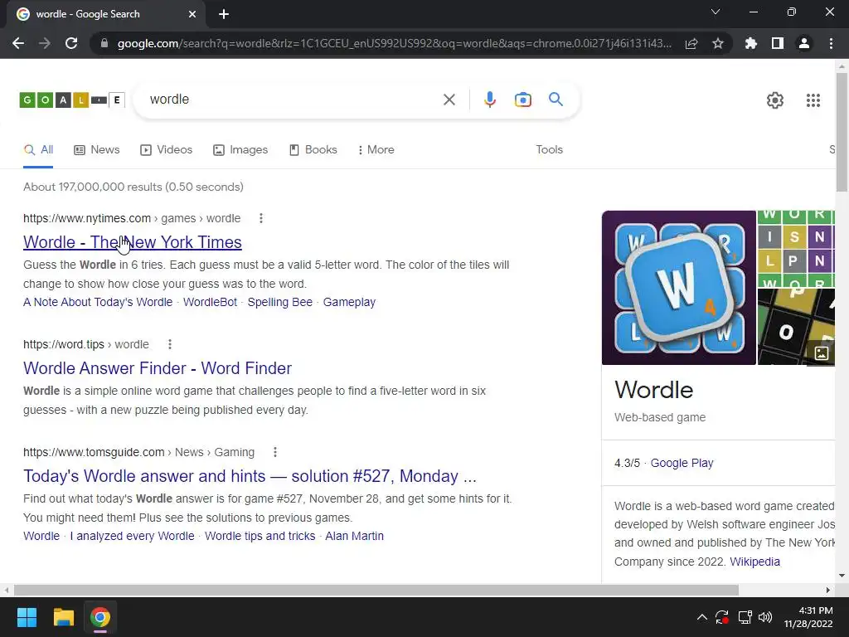The image size is (849, 637).
Task: Open the taskbar clock and date
Action: tap(808, 617)
